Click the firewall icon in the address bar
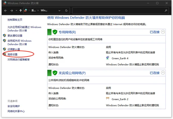The width and height of the screenshot is (173, 119). 26,11
